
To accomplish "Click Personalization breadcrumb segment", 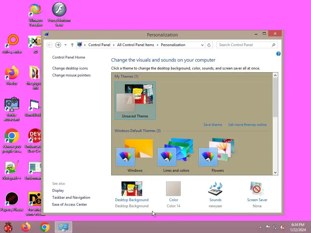I will (x=173, y=45).
